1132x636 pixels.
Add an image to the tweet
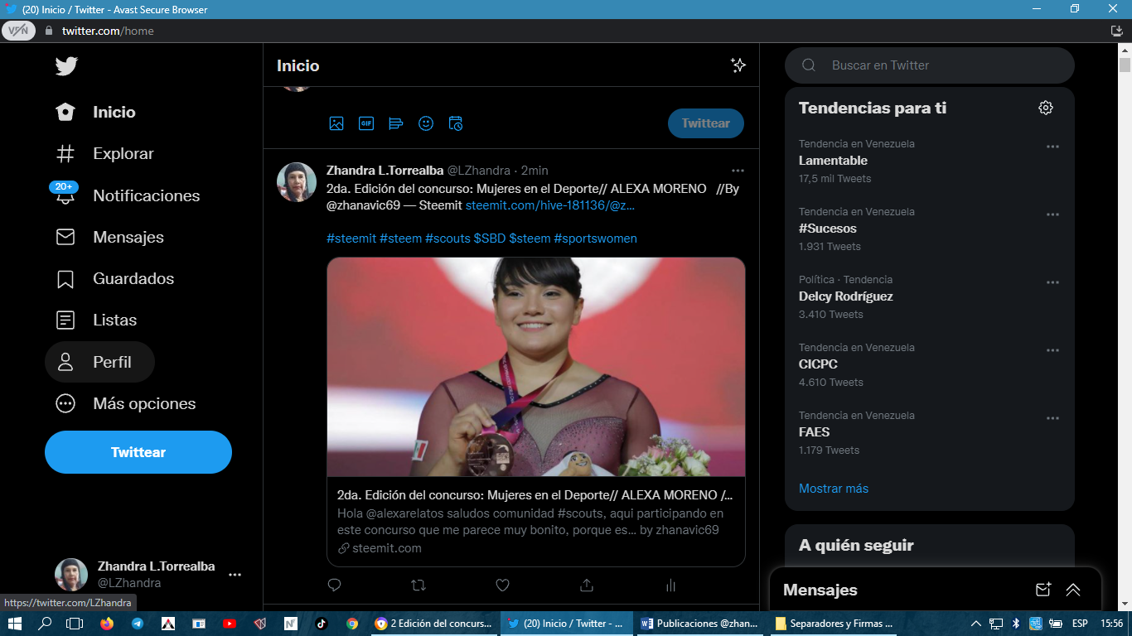336,123
